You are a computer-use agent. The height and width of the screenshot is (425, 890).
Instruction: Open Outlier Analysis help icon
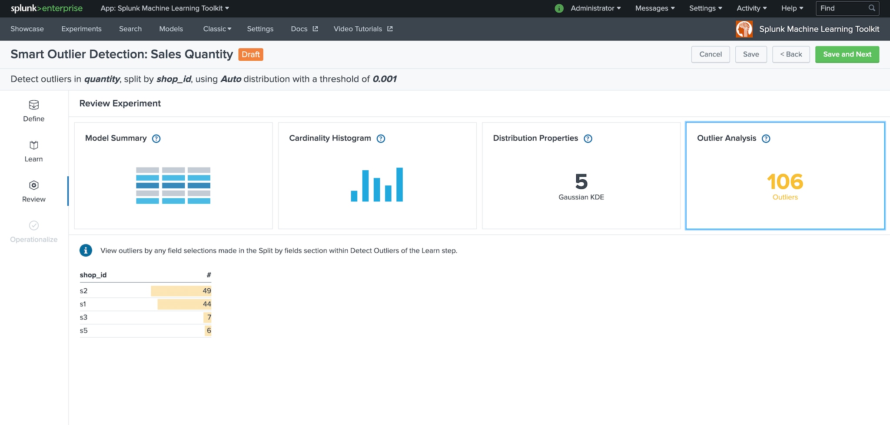(x=766, y=138)
